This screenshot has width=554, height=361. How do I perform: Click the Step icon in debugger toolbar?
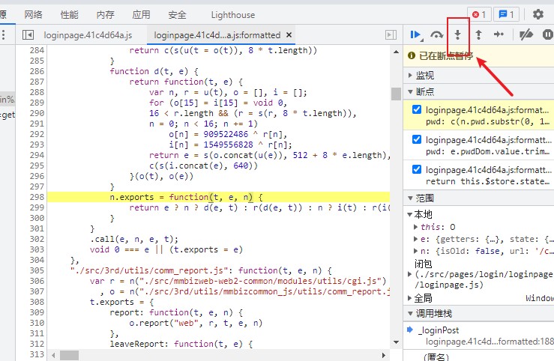point(499,34)
